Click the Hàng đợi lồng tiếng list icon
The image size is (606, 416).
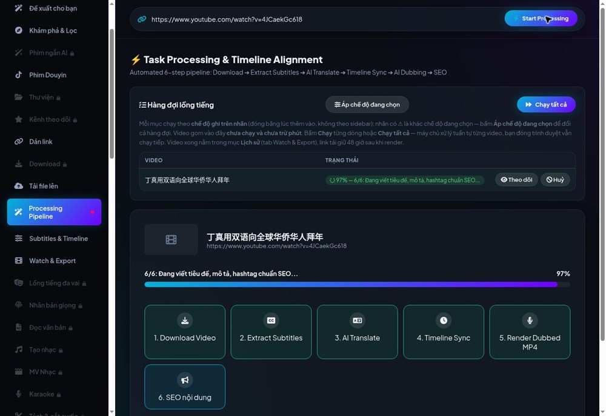point(142,105)
